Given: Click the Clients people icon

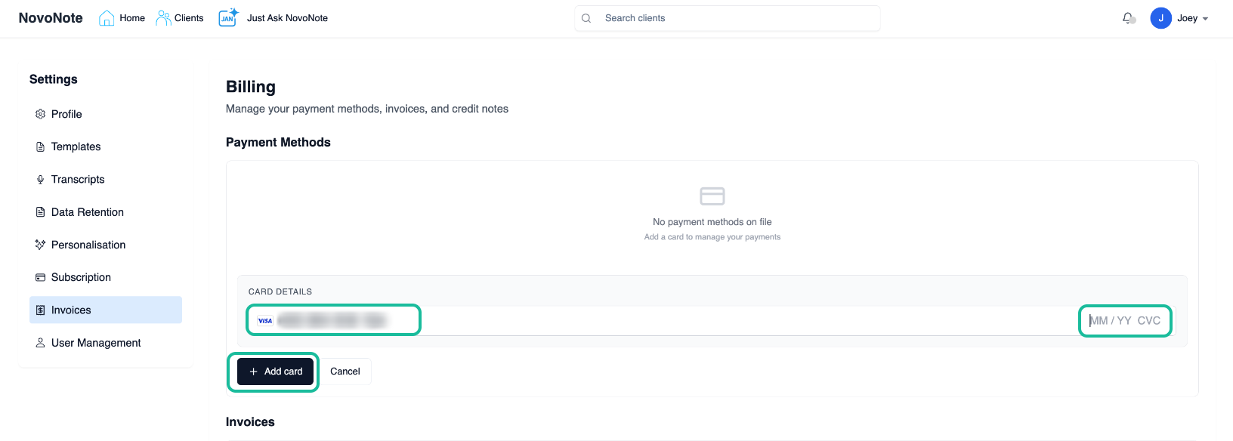Looking at the screenshot, I should pos(163,18).
